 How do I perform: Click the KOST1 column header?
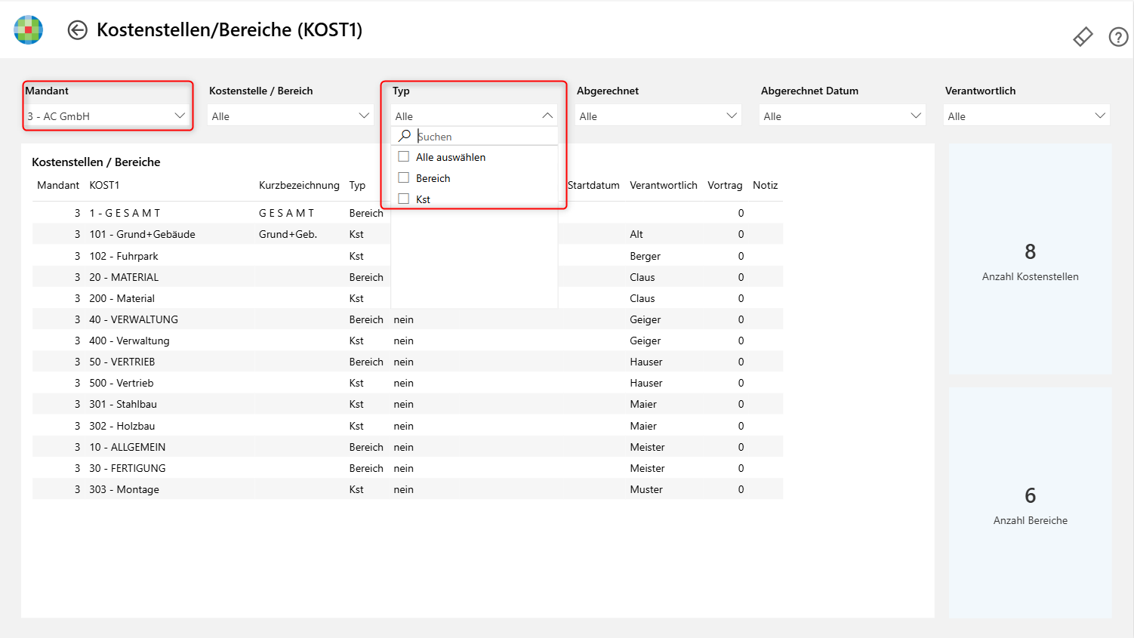[106, 185]
